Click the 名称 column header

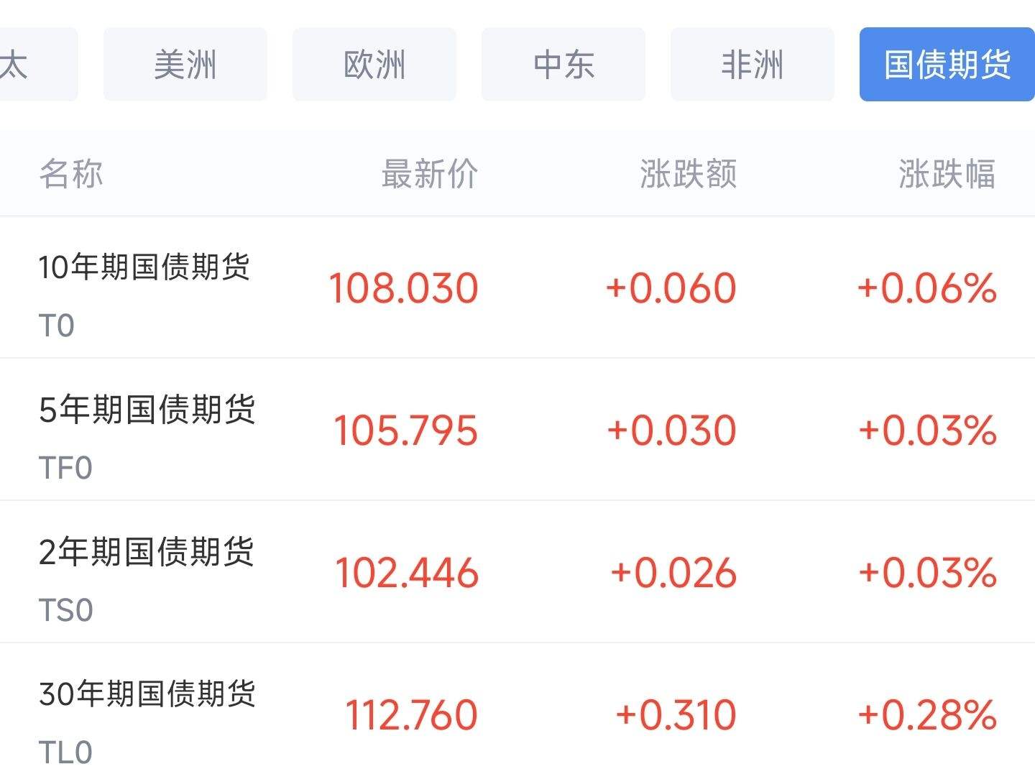coord(70,174)
